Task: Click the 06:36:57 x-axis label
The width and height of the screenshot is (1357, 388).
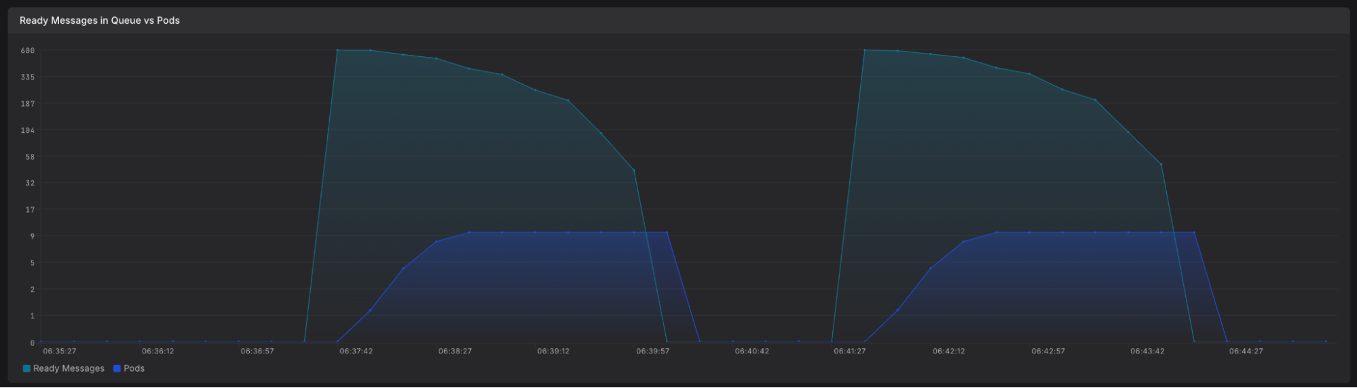Action: click(x=257, y=351)
